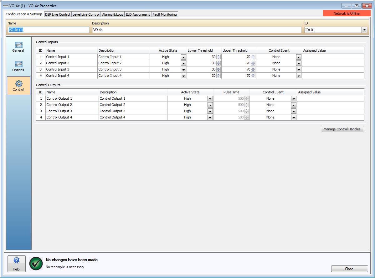Viewport: 375px width, 278px height.
Task: Open Control Event dropdown for Control Input 1
Action: [x=299, y=57]
